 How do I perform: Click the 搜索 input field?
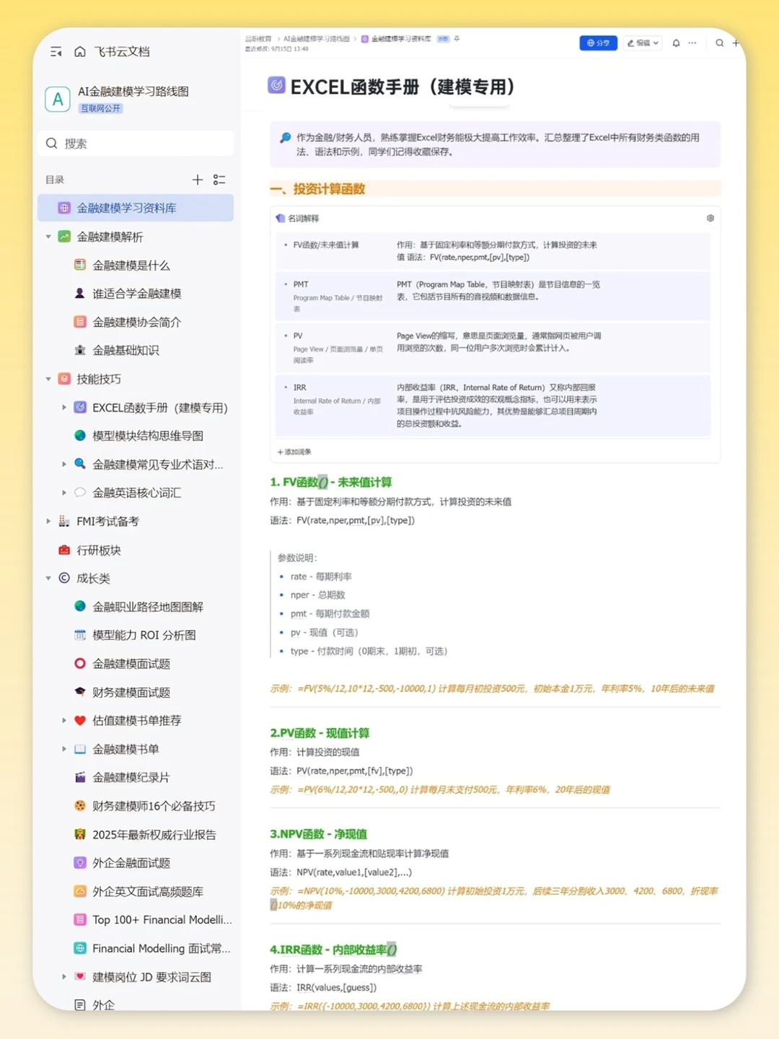pyautogui.click(x=135, y=143)
